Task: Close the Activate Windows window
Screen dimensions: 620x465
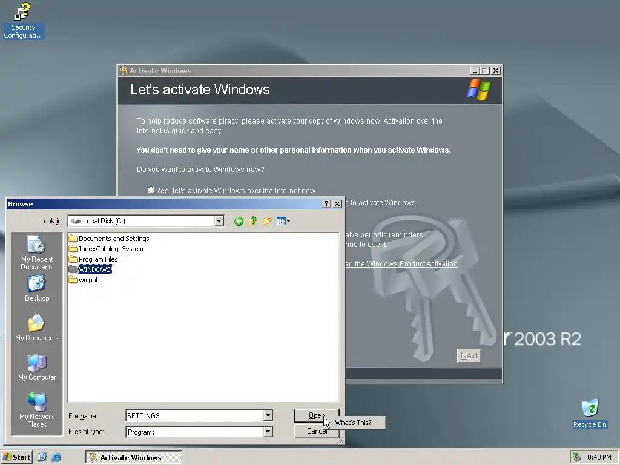Action: (496, 71)
